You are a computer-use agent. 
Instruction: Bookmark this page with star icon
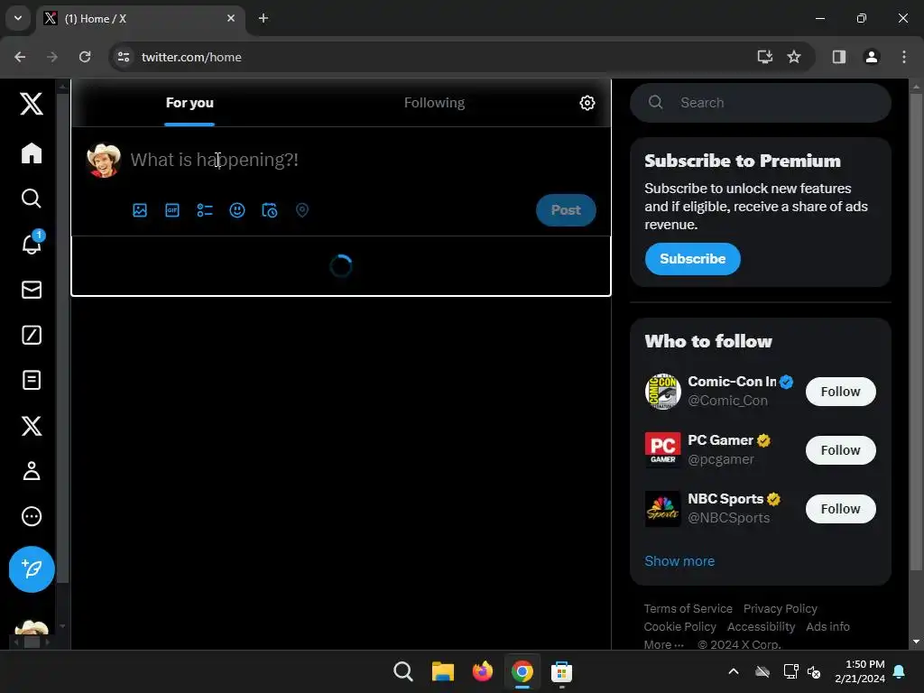click(794, 57)
